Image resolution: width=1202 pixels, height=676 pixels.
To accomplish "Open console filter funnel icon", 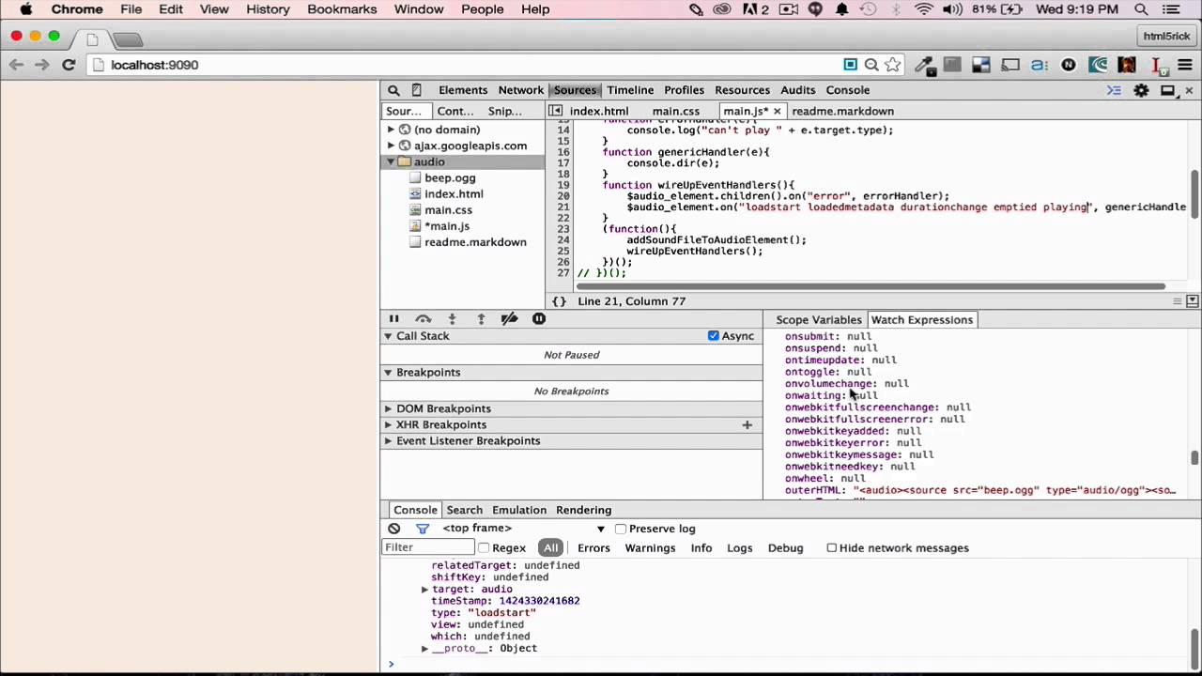I will coord(423,529).
